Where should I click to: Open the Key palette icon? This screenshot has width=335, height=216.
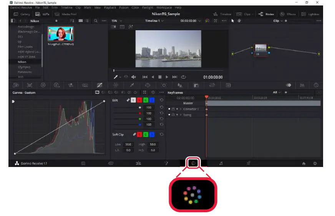[x=196, y=85]
